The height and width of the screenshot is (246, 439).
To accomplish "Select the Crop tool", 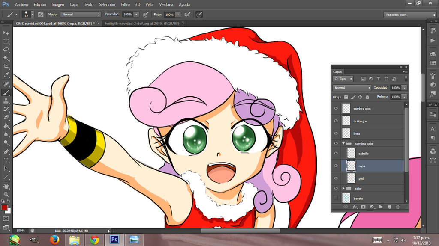I will coord(6,67).
